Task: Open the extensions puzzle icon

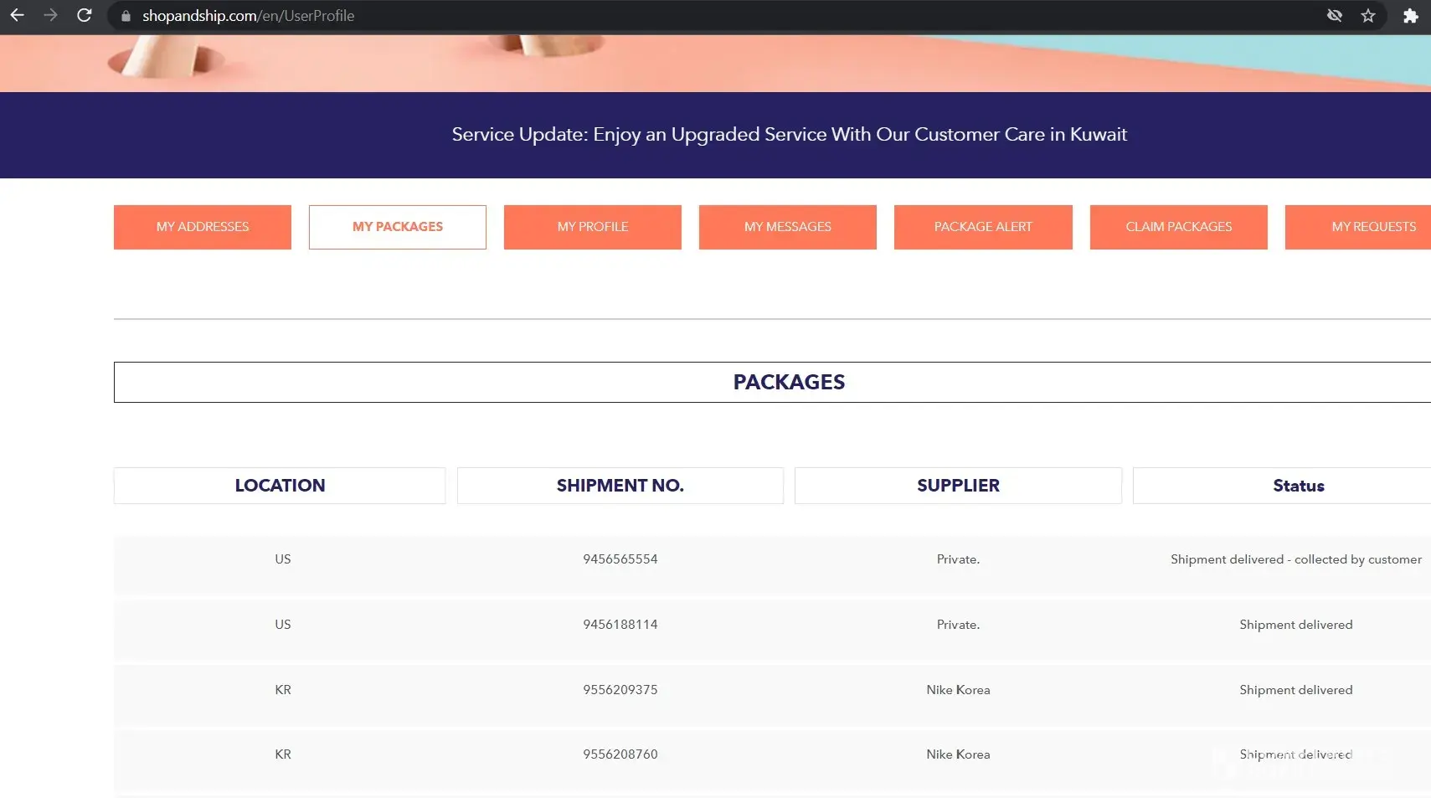Action: [x=1410, y=16]
